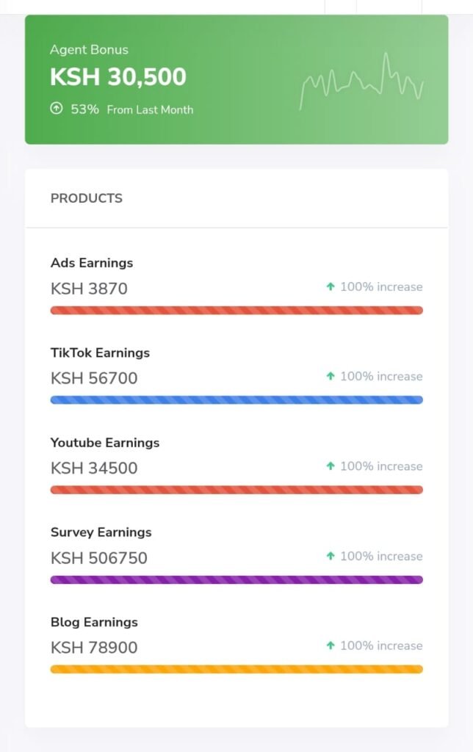Click the red Ads Earnings progress bar
Image resolution: width=473 pixels, height=752 pixels.
(236, 311)
